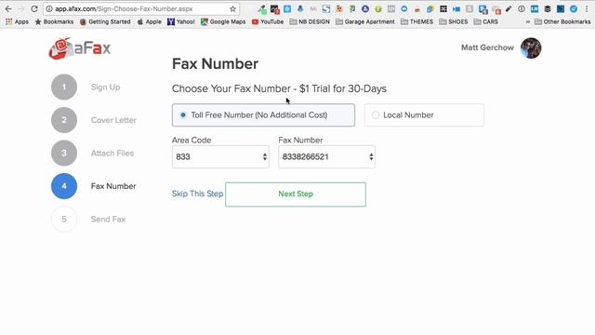Click the Attach Files step label
The height and width of the screenshot is (335, 595).
(x=112, y=153)
